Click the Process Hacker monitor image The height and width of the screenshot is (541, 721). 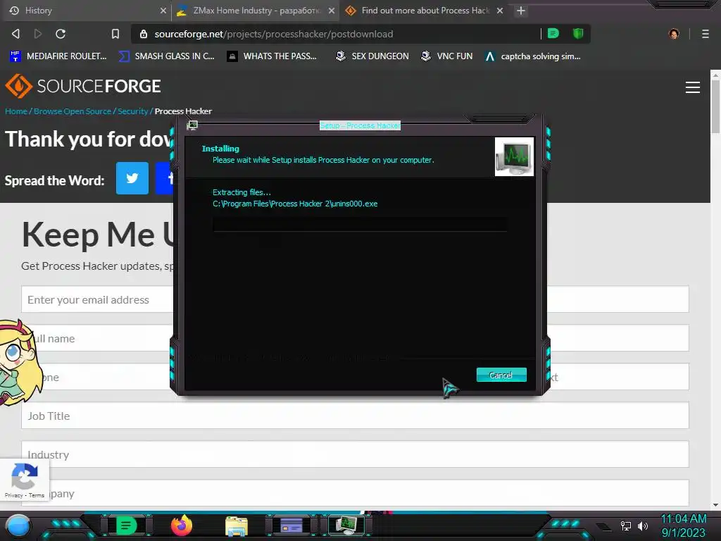tap(514, 156)
